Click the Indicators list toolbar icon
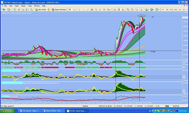Screen dimensions: 189x113 tap(146, 10)
